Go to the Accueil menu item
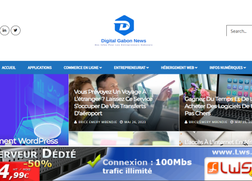 coord(9,67)
